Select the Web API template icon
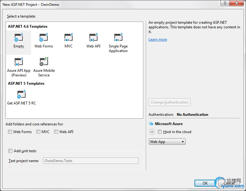This screenshot has width=246, height=191. [x=93, y=38]
